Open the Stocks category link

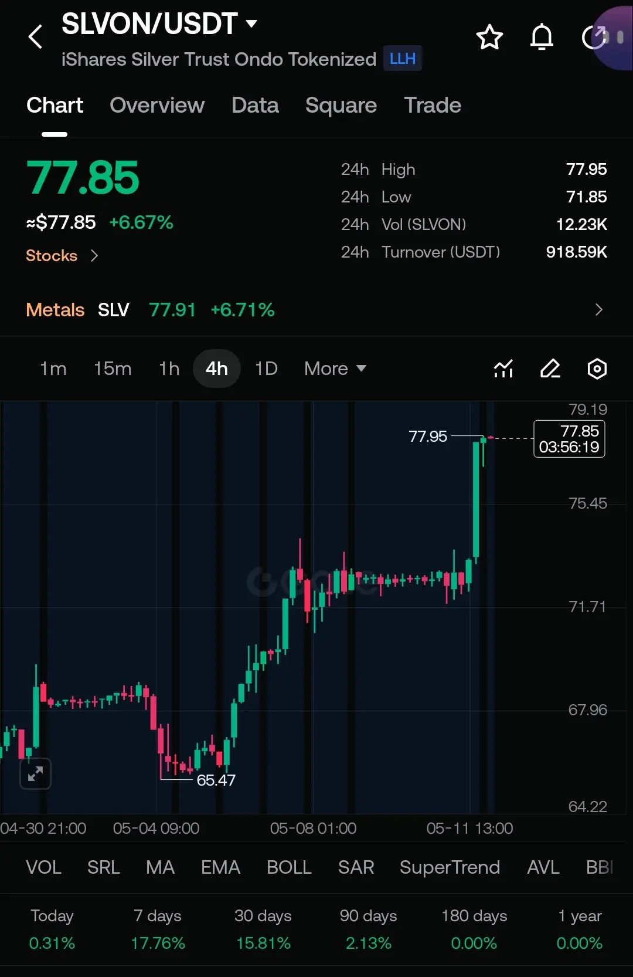(52, 256)
